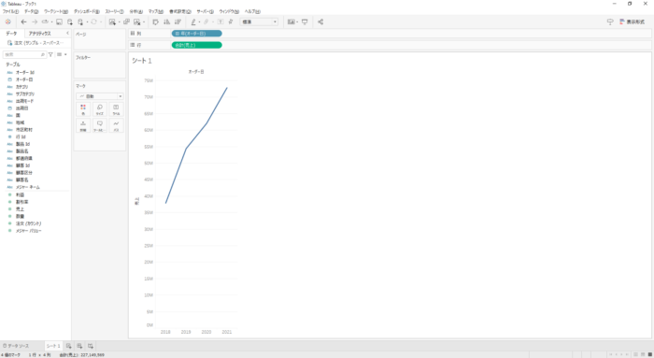The height and width of the screenshot is (358, 654).
Task: Sort ascending using toolbar icon
Action: coord(167,21)
